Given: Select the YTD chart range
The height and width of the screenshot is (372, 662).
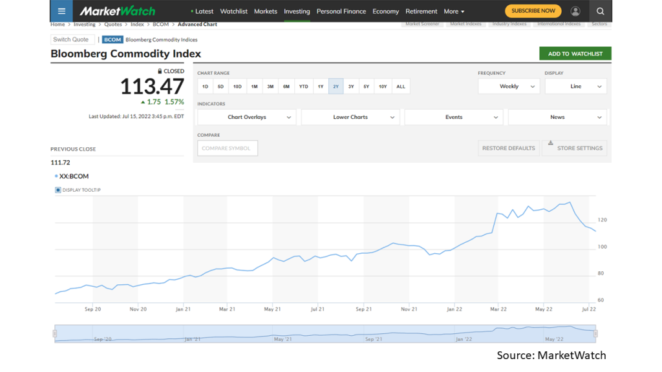Looking at the screenshot, I should click(x=304, y=87).
